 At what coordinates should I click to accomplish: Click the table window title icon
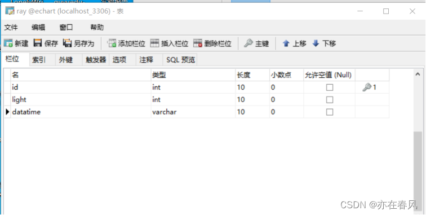pyautogui.click(x=10, y=11)
